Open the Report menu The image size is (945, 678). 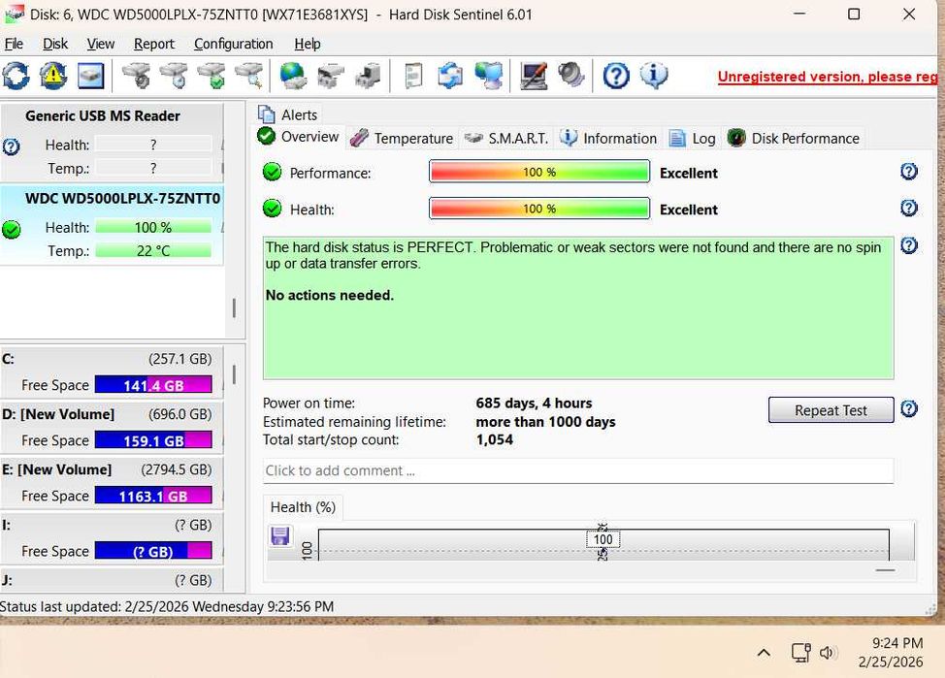tap(153, 44)
